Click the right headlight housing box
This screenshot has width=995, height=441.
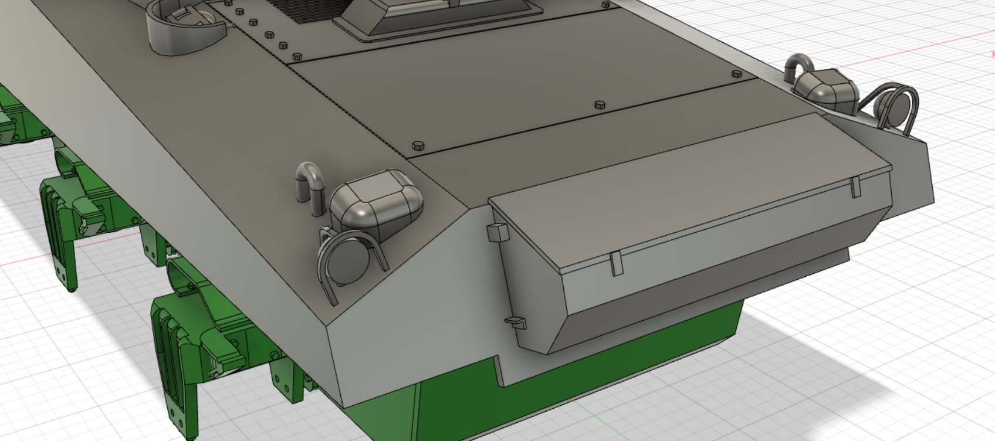[x=828, y=88]
